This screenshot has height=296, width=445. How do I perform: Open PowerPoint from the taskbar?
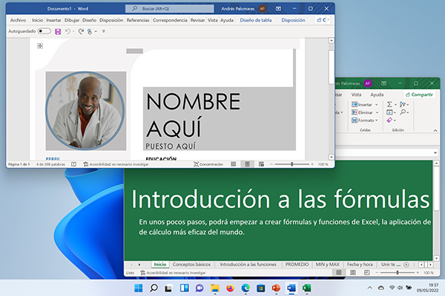[276, 289]
